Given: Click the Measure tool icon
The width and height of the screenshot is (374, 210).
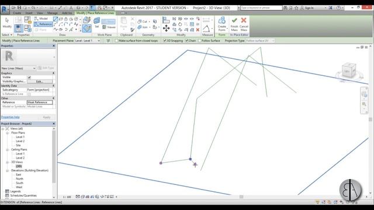Looking at the screenshot, I should [206, 29].
